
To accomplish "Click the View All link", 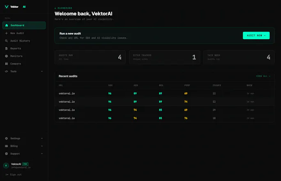I will point(263,76).
